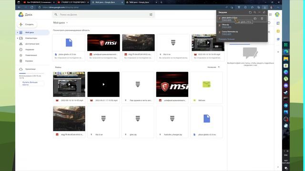
Task: Reload the page with refresh icon
Action: coord(32,7)
